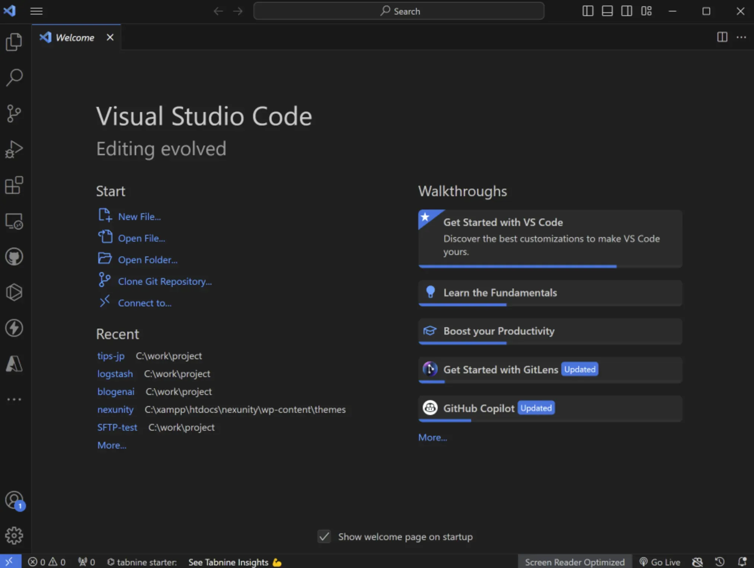
Task: Uncheck Show welcome page on startup
Action: click(x=323, y=536)
